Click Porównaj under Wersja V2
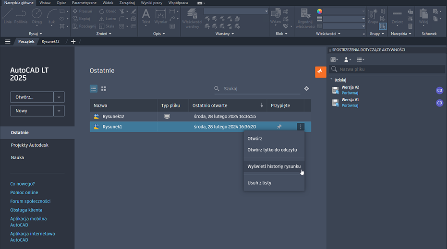 [350, 93]
